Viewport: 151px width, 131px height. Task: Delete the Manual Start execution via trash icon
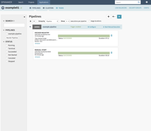tap(112, 53)
